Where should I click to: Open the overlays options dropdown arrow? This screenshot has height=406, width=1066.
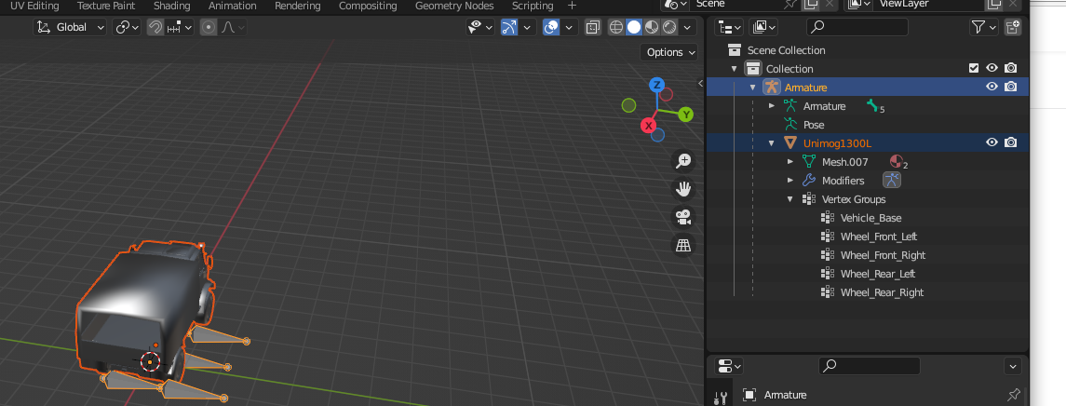click(568, 27)
